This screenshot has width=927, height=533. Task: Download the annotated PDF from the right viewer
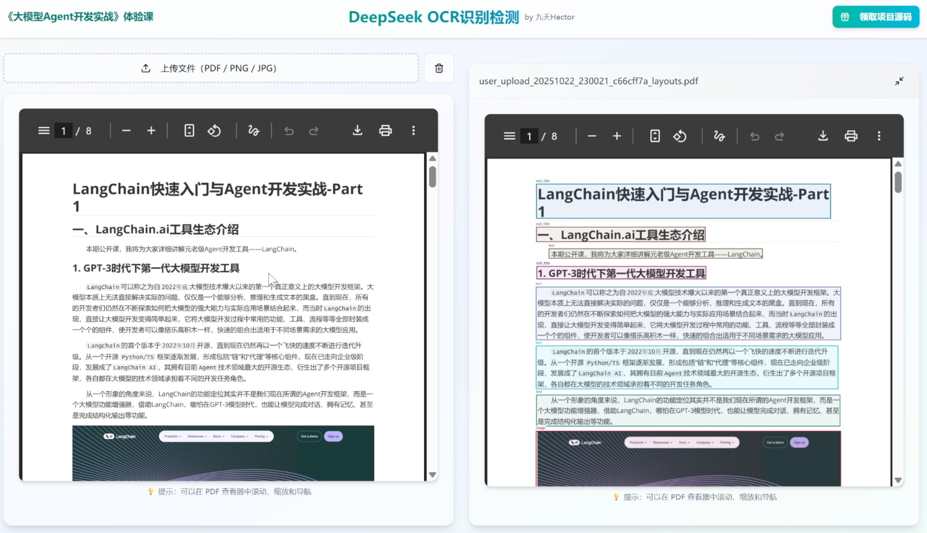pyautogui.click(x=823, y=136)
